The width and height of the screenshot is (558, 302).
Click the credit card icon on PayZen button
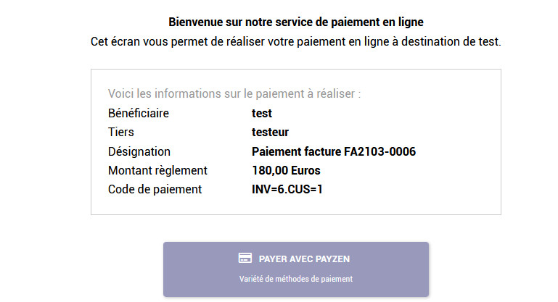[x=245, y=259]
